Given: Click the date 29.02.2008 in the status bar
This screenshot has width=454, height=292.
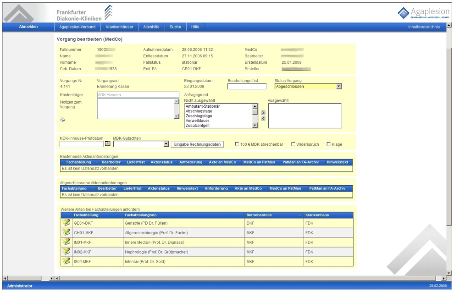Looking at the screenshot, I should pos(438,286).
